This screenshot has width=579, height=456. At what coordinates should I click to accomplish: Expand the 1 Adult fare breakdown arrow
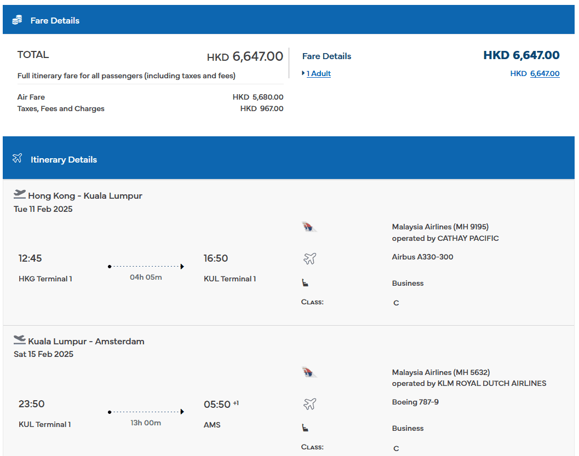303,73
